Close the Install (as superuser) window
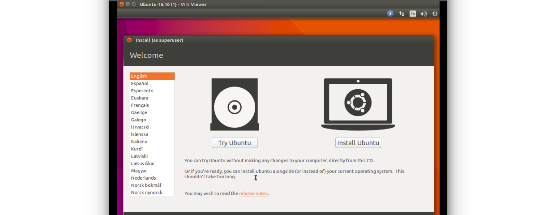 (129, 40)
